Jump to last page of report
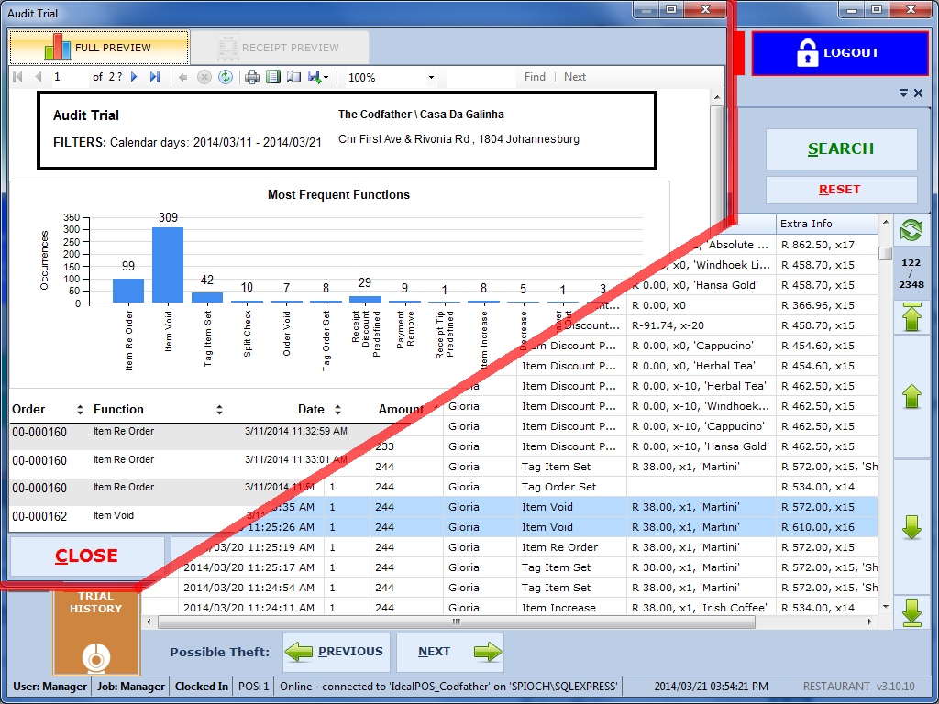939x704 pixels. click(155, 77)
